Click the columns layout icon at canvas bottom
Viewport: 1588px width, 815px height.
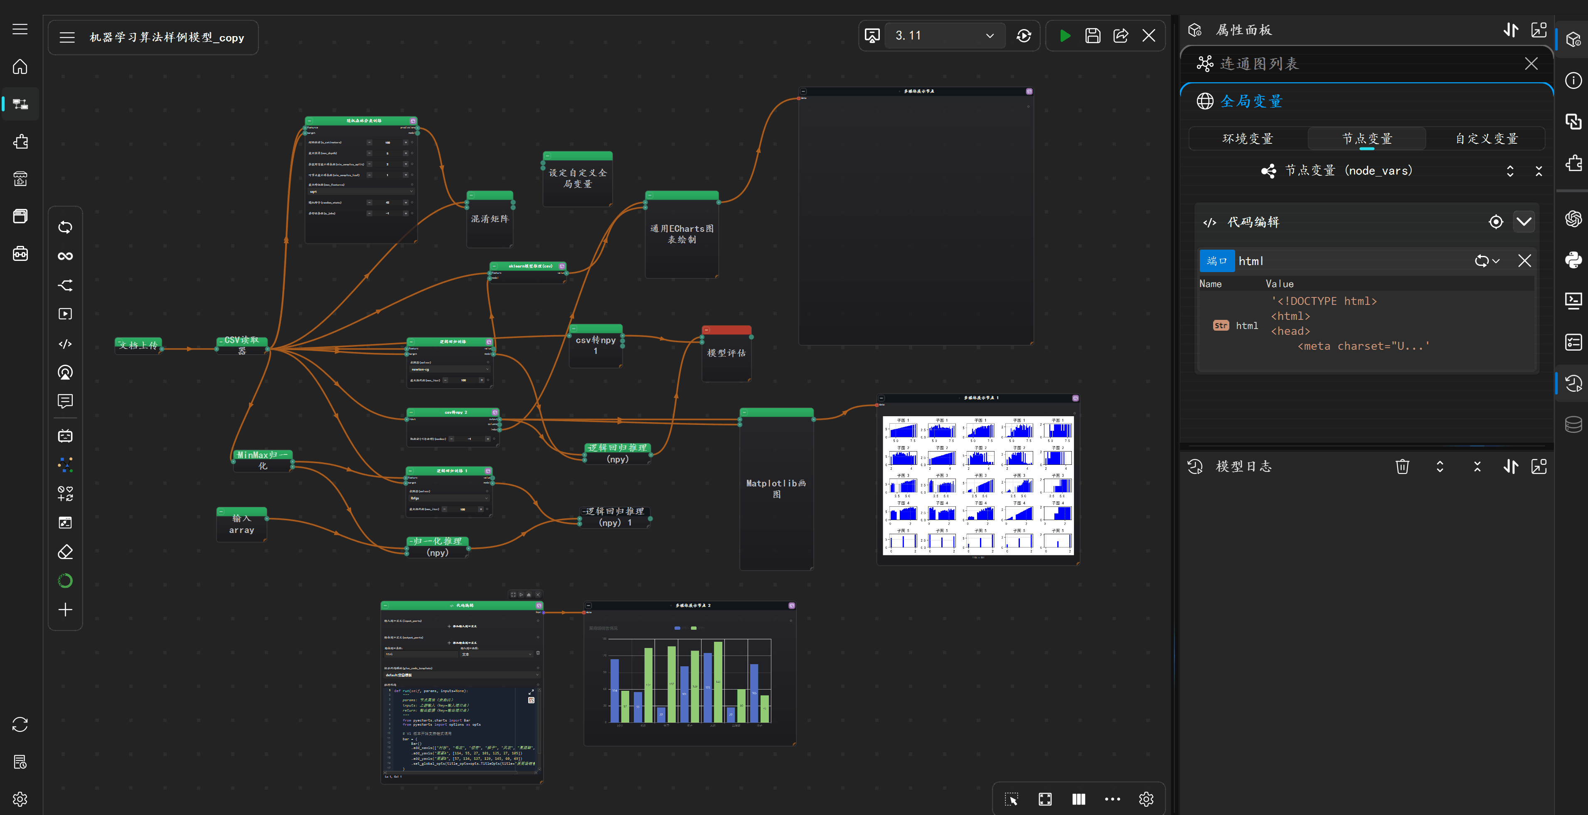[1079, 799]
